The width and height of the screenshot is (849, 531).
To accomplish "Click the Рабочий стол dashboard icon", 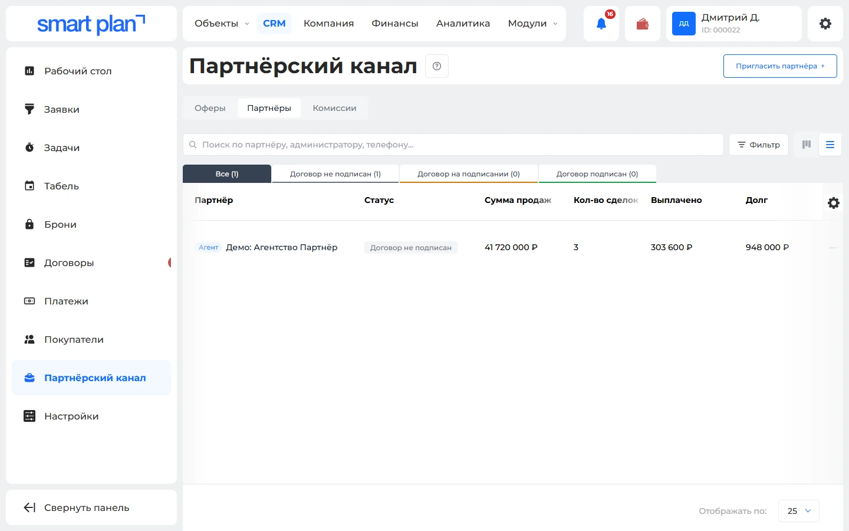I will click(29, 71).
